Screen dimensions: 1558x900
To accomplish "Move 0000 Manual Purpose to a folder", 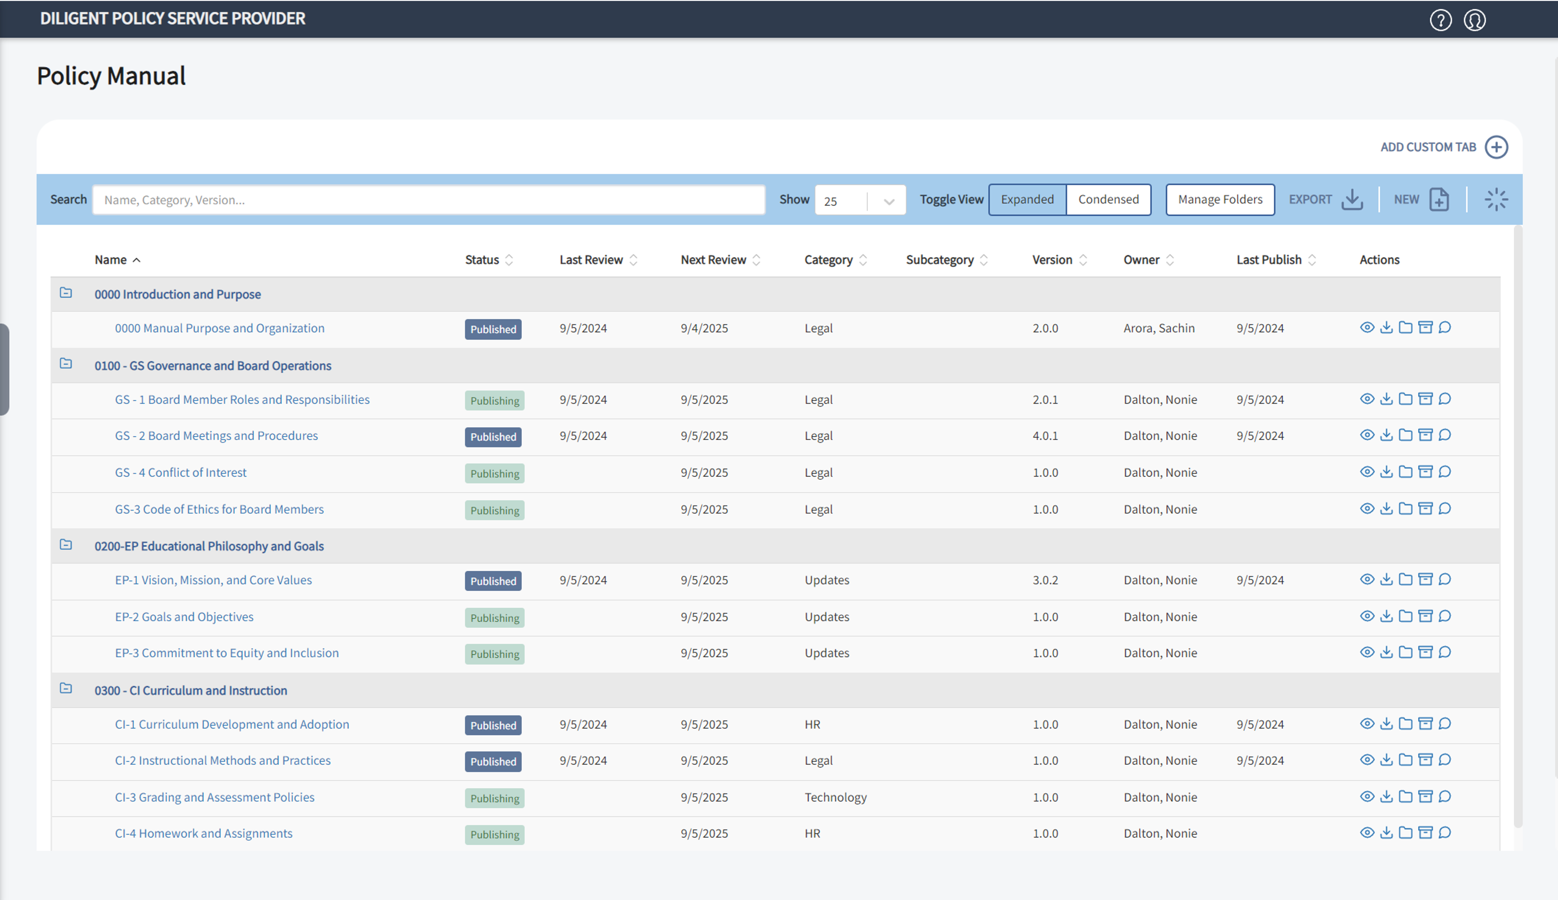I will pos(1405,328).
